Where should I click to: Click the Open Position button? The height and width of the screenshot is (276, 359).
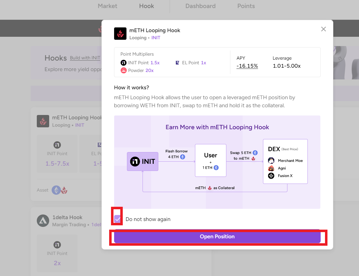[217, 236]
